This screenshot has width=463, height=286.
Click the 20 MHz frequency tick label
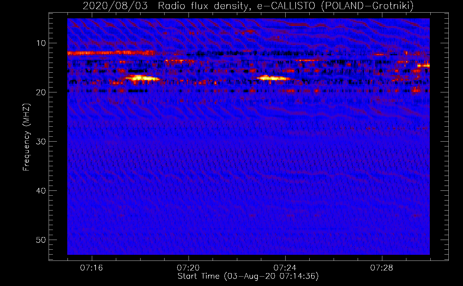(x=41, y=92)
